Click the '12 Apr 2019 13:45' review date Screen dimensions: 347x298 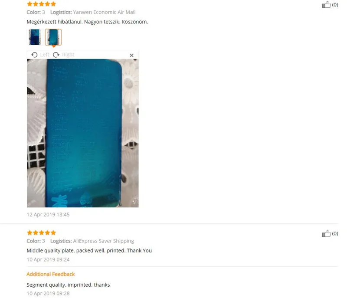[48, 214]
